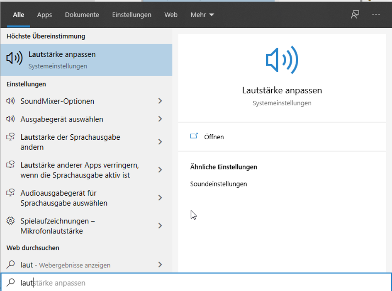This screenshot has height=291, width=392.
Task: Expand SoundMixer-Optionen result arrow
Action: click(160, 101)
